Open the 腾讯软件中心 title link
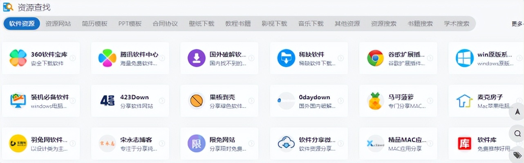Image resolution: width=524 pixels, height=163 pixels. 139,55
